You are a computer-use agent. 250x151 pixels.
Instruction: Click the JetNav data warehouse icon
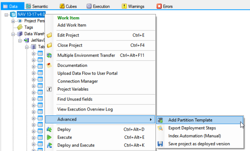[x=26, y=40]
